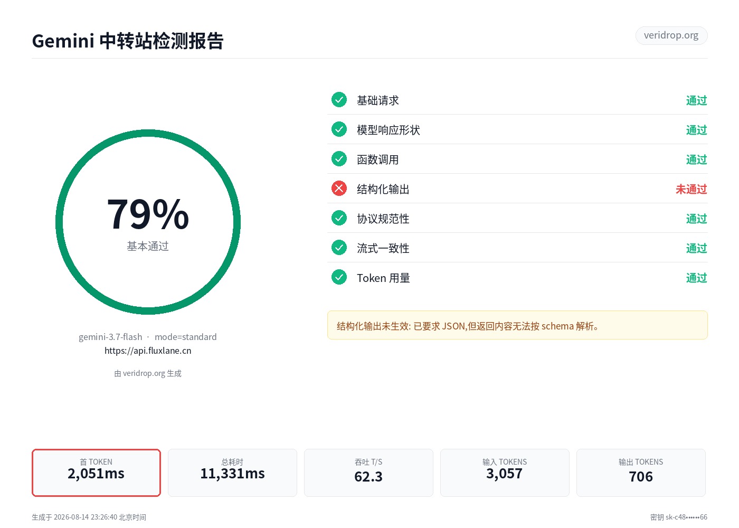Click the red X icon for 结构化输出
This screenshot has width=739, height=528.
[x=339, y=188]
